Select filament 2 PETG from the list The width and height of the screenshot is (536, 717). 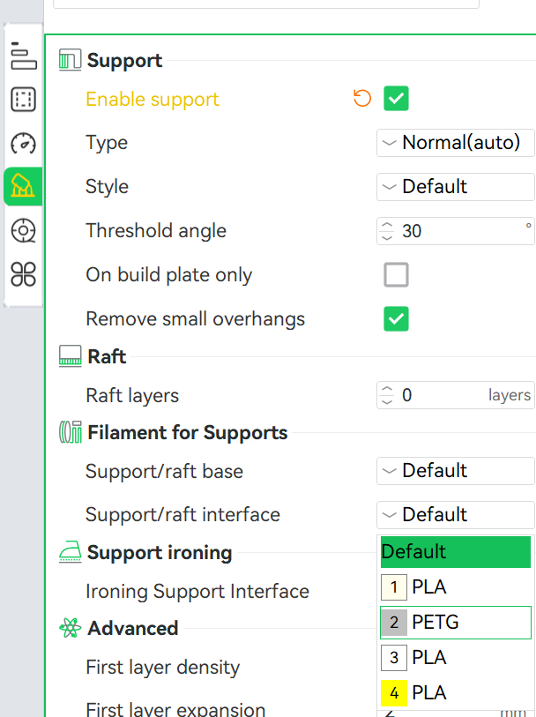click(x=455, y=623)
